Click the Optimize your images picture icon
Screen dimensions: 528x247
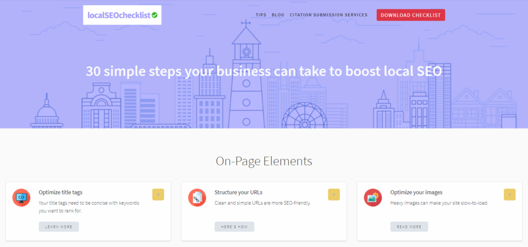(x=373, y=198)
